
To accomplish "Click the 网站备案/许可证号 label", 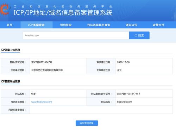I will tap(101, 94).
